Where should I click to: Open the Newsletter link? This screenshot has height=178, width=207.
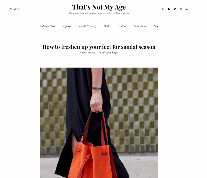coord(15,9)
